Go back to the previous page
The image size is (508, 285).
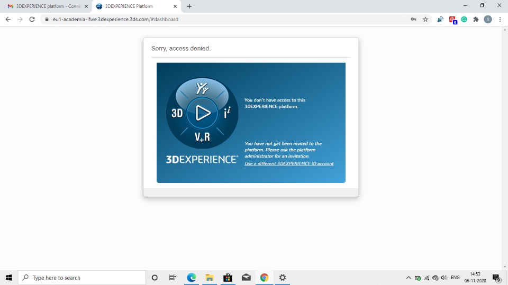click(8, 20)
